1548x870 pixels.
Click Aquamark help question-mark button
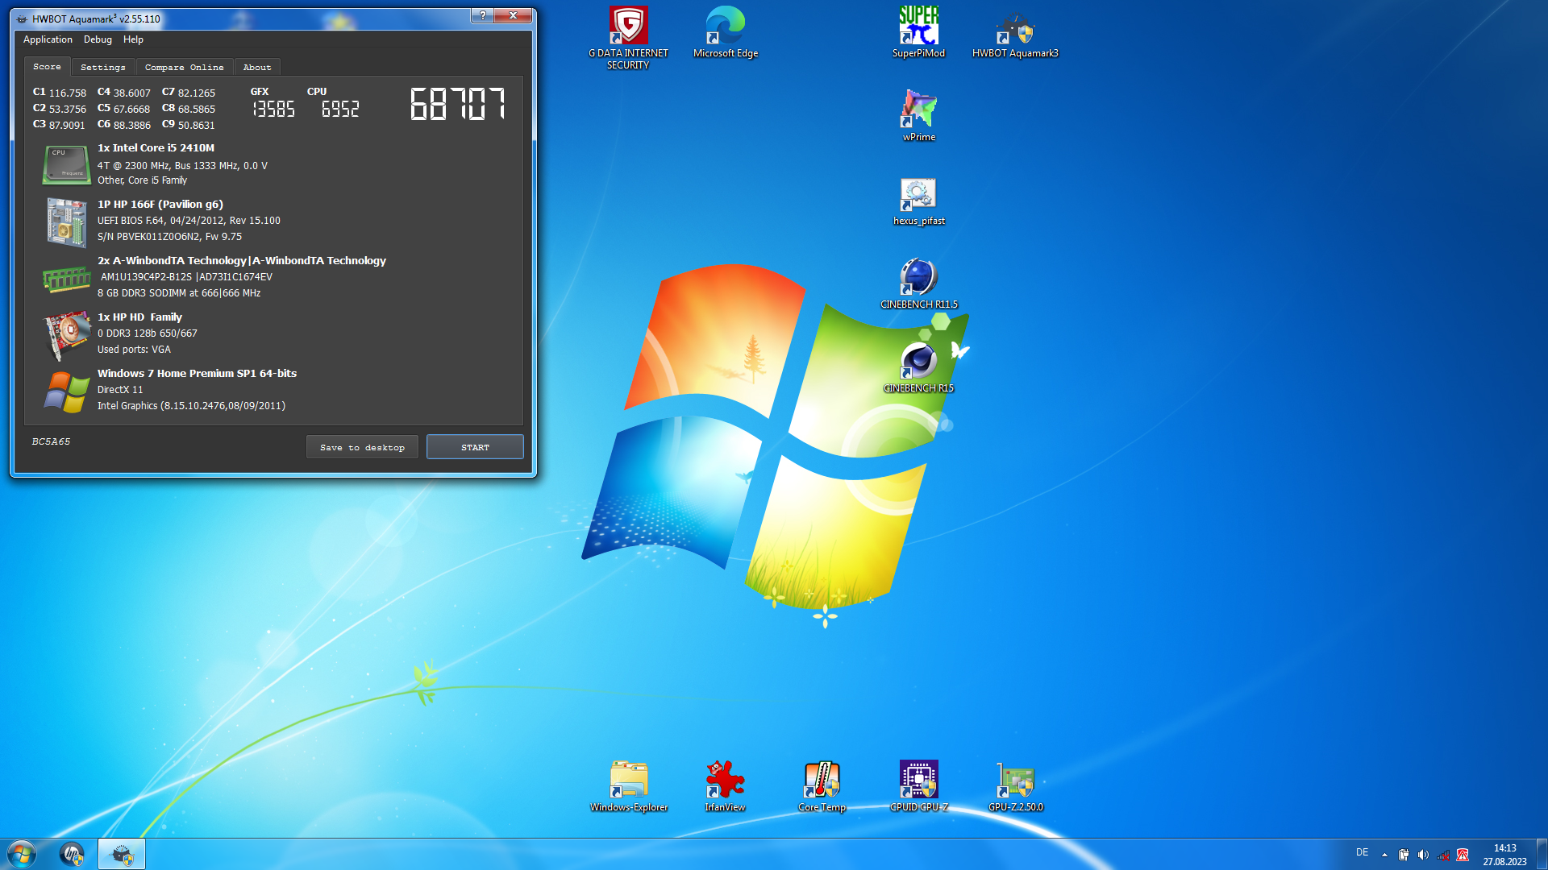coord(482,15)
